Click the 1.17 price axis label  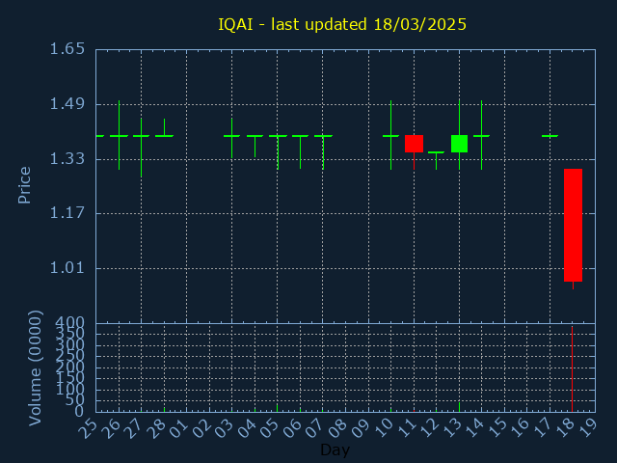67,213
